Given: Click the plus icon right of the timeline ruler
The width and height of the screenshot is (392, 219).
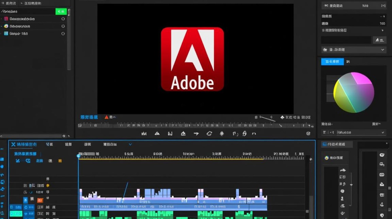Looking at the screenshot, I should tap(311, 159).
